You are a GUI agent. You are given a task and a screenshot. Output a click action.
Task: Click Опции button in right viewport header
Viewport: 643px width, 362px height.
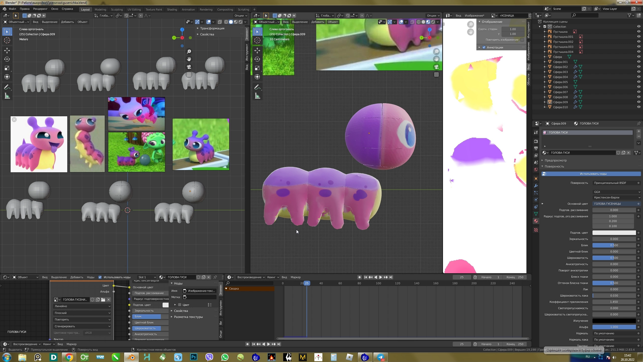(433, 15)
